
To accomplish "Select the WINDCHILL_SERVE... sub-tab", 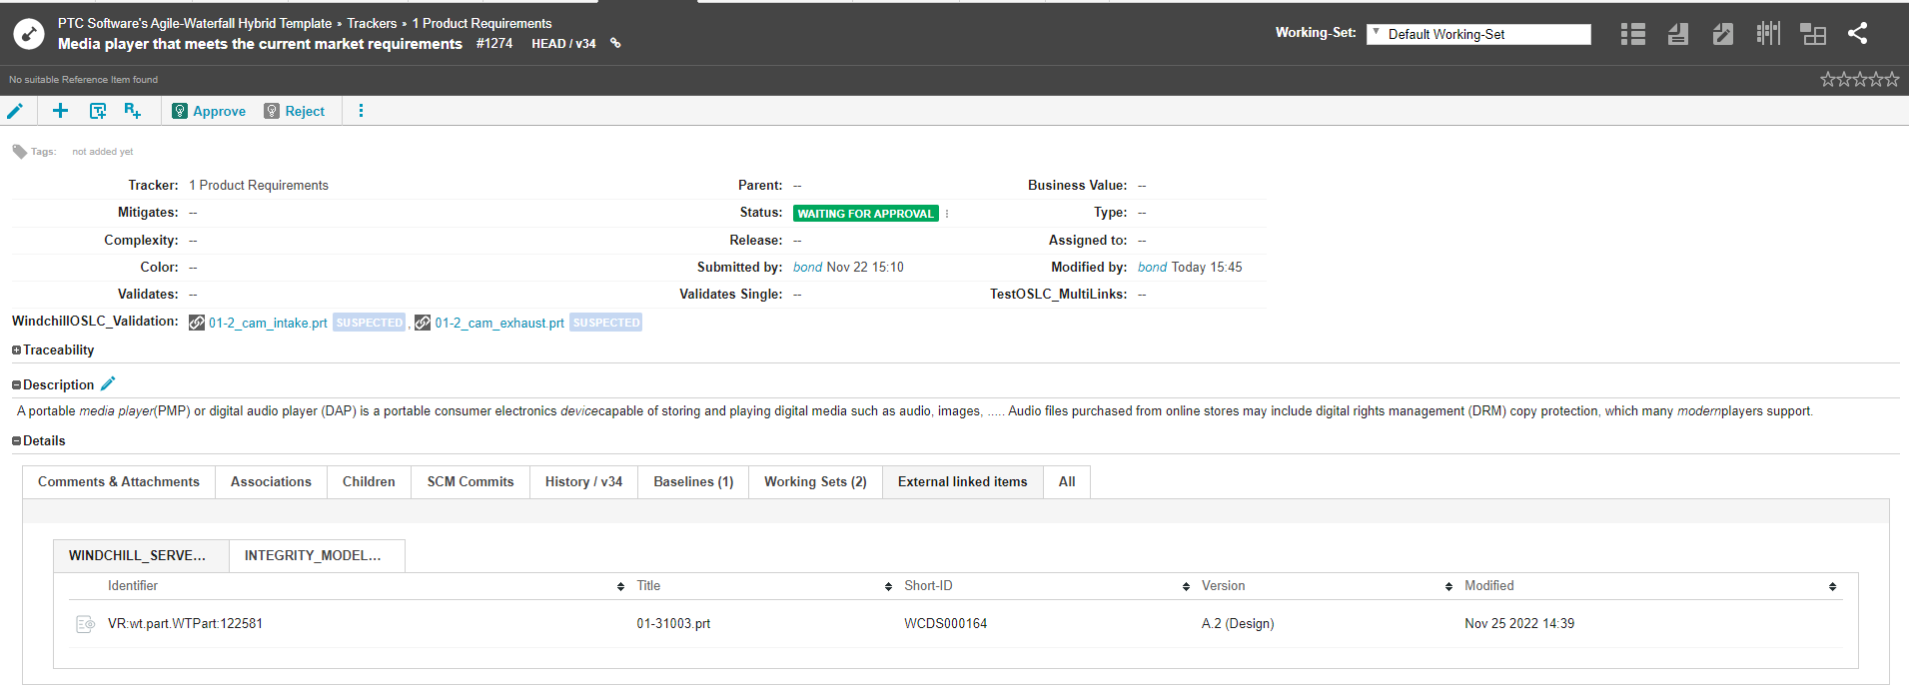I will [x=141, y=556].
